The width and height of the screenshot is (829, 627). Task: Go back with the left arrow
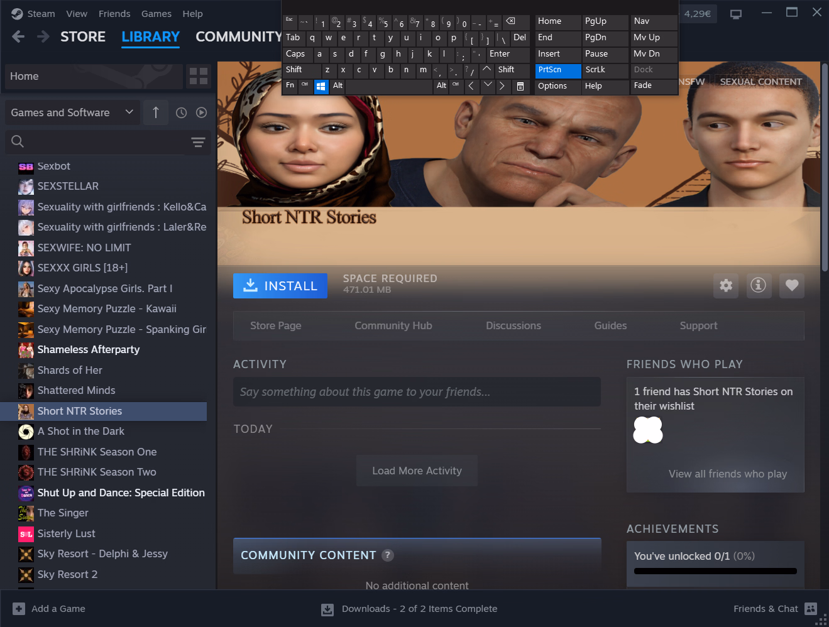pyautogui.click(x=18, y=37)
